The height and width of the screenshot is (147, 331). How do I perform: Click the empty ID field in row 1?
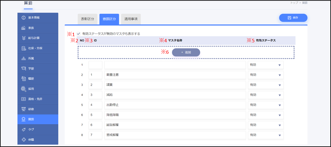96,65
